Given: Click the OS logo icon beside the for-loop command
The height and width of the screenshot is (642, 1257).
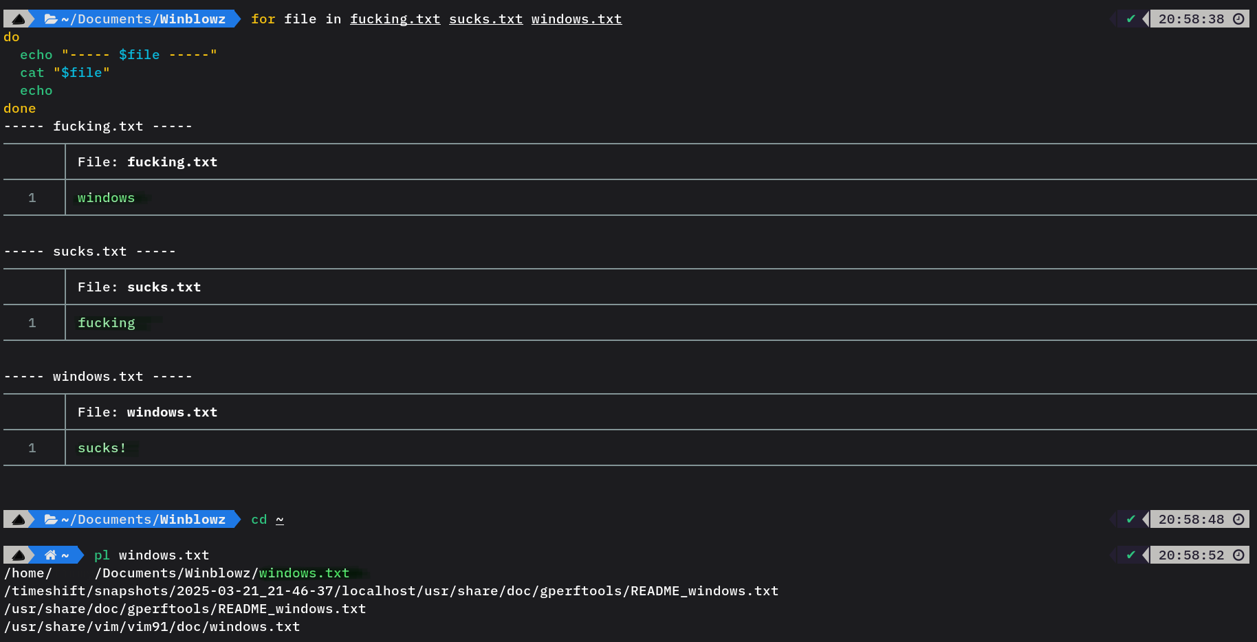Looking at the screenshot, I should click(19, 19).
